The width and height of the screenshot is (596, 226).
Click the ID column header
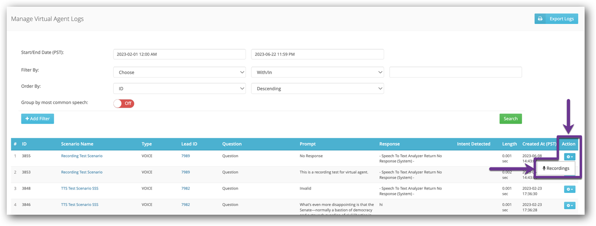click(x=24, y=144)
